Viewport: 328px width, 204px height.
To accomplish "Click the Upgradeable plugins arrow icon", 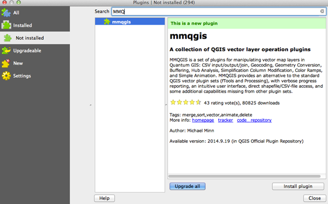I will point(6,51).
